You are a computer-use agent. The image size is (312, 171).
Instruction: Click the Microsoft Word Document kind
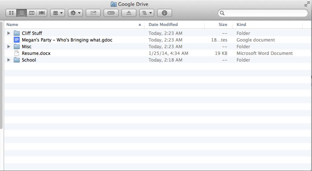264,53
